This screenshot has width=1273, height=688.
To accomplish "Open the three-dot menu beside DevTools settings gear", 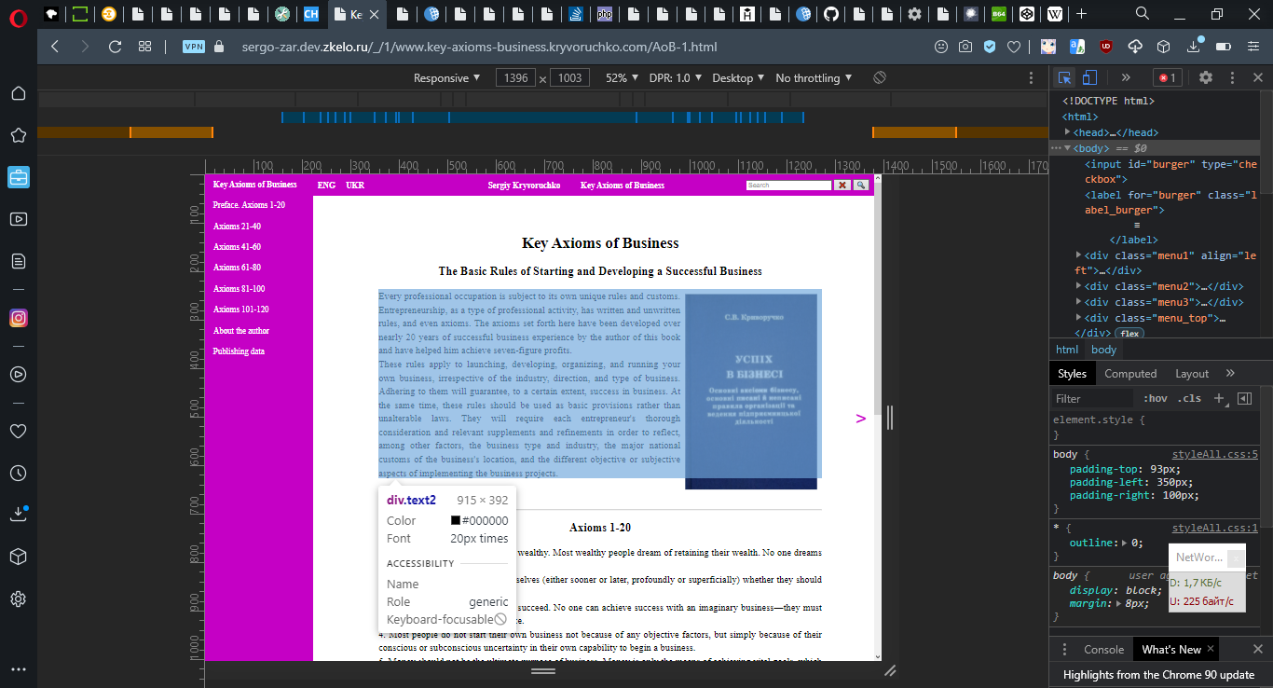I will [1233, 78].
